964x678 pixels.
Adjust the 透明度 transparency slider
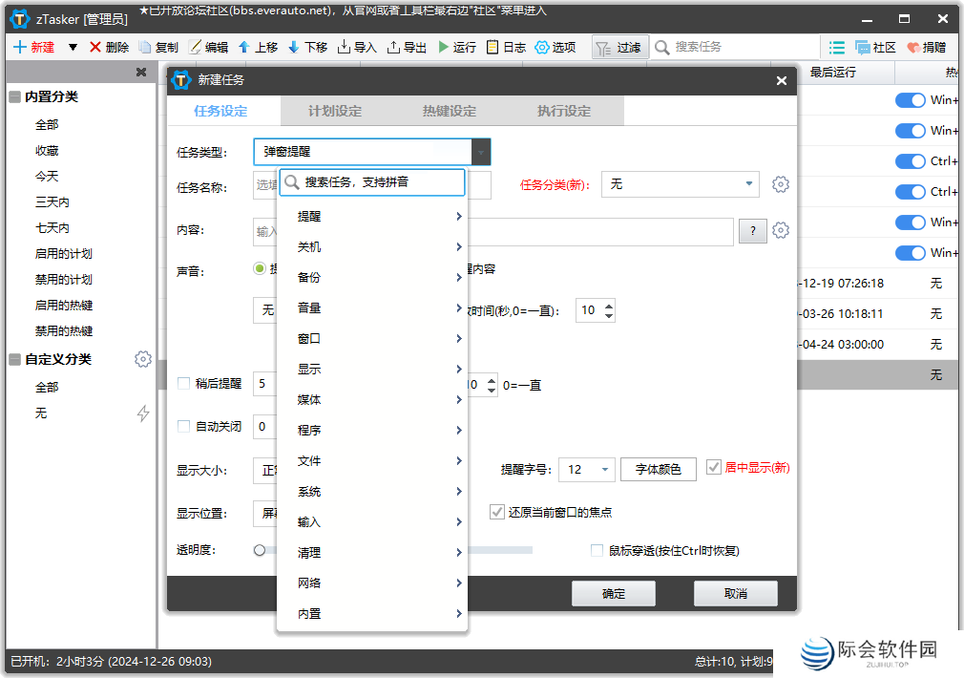(x=259, y=549)
